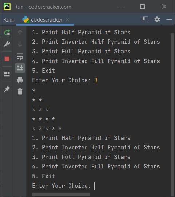Toggle soft-wrap for console output

[x=20, y=56]
